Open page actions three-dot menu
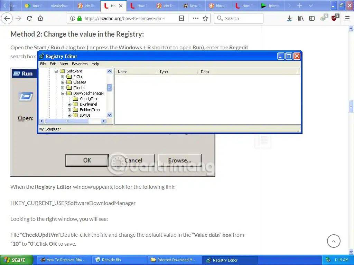 pos(196,18)
